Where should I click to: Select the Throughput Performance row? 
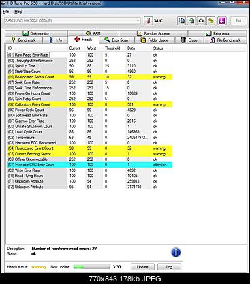(90, 61)
